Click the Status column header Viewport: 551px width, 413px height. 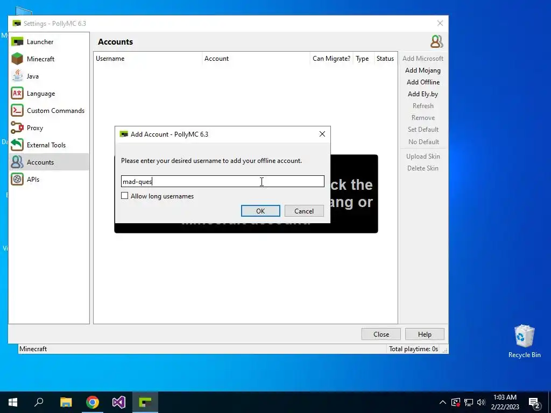[x=385, y=59]
